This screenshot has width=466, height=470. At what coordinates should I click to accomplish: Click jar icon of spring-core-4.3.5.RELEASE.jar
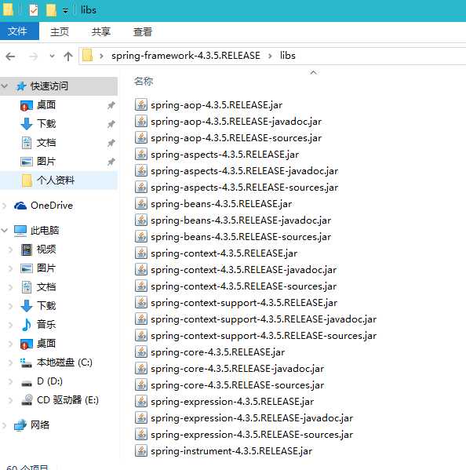[x=141, y=352]
